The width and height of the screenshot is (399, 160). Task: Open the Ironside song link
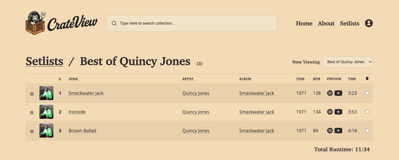tap(77, 112)
